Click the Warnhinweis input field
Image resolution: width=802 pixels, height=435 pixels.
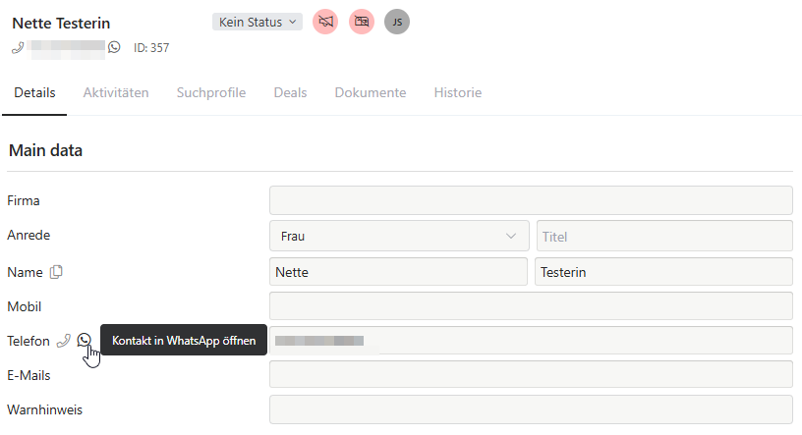tap(531, 409)
